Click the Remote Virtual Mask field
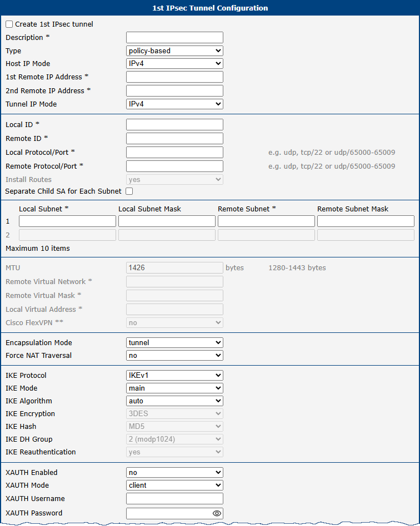The width and height of the screenshot is (420, 526). pos(174,296)
